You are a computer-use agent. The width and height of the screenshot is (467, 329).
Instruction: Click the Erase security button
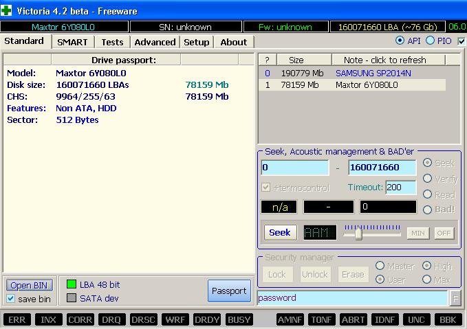coord(353,274)
